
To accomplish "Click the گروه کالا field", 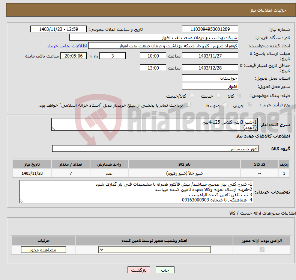I will click(155, 149).
